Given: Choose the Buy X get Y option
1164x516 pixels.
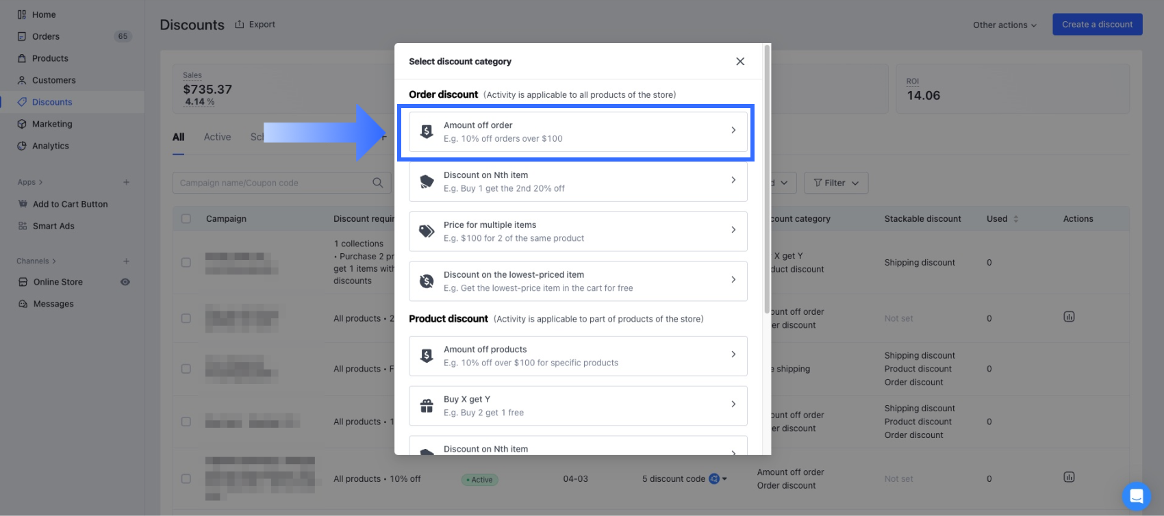Looking at the screenshot, I should 578,406.
